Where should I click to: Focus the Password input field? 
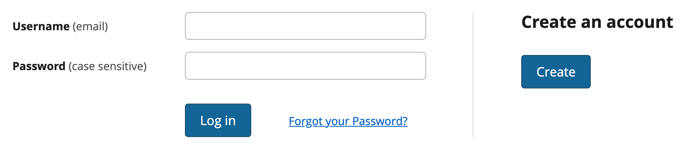pos(306,66)
